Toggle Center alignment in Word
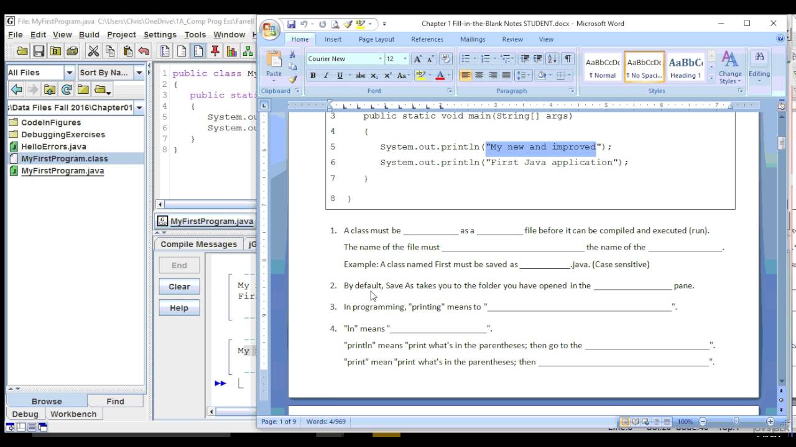 tap(479, 76)
